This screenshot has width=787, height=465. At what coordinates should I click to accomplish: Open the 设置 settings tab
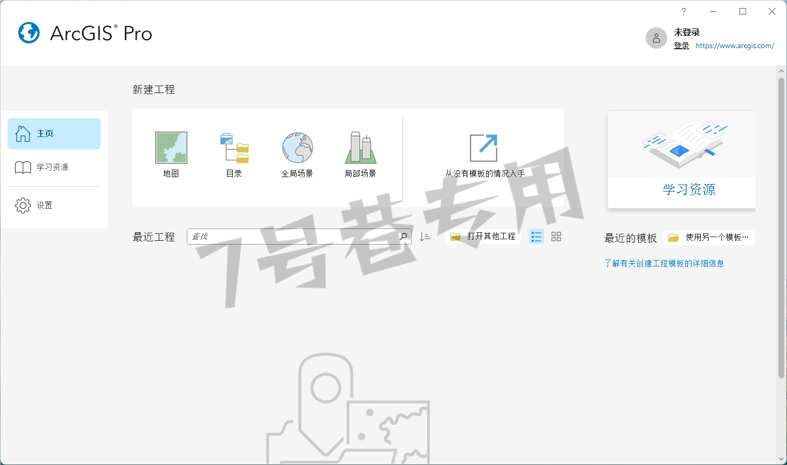click(x=54, y=205)
